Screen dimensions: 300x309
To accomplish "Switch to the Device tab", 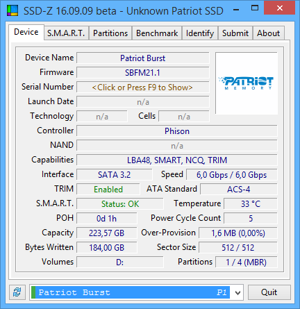I will (x=26, y=32).
